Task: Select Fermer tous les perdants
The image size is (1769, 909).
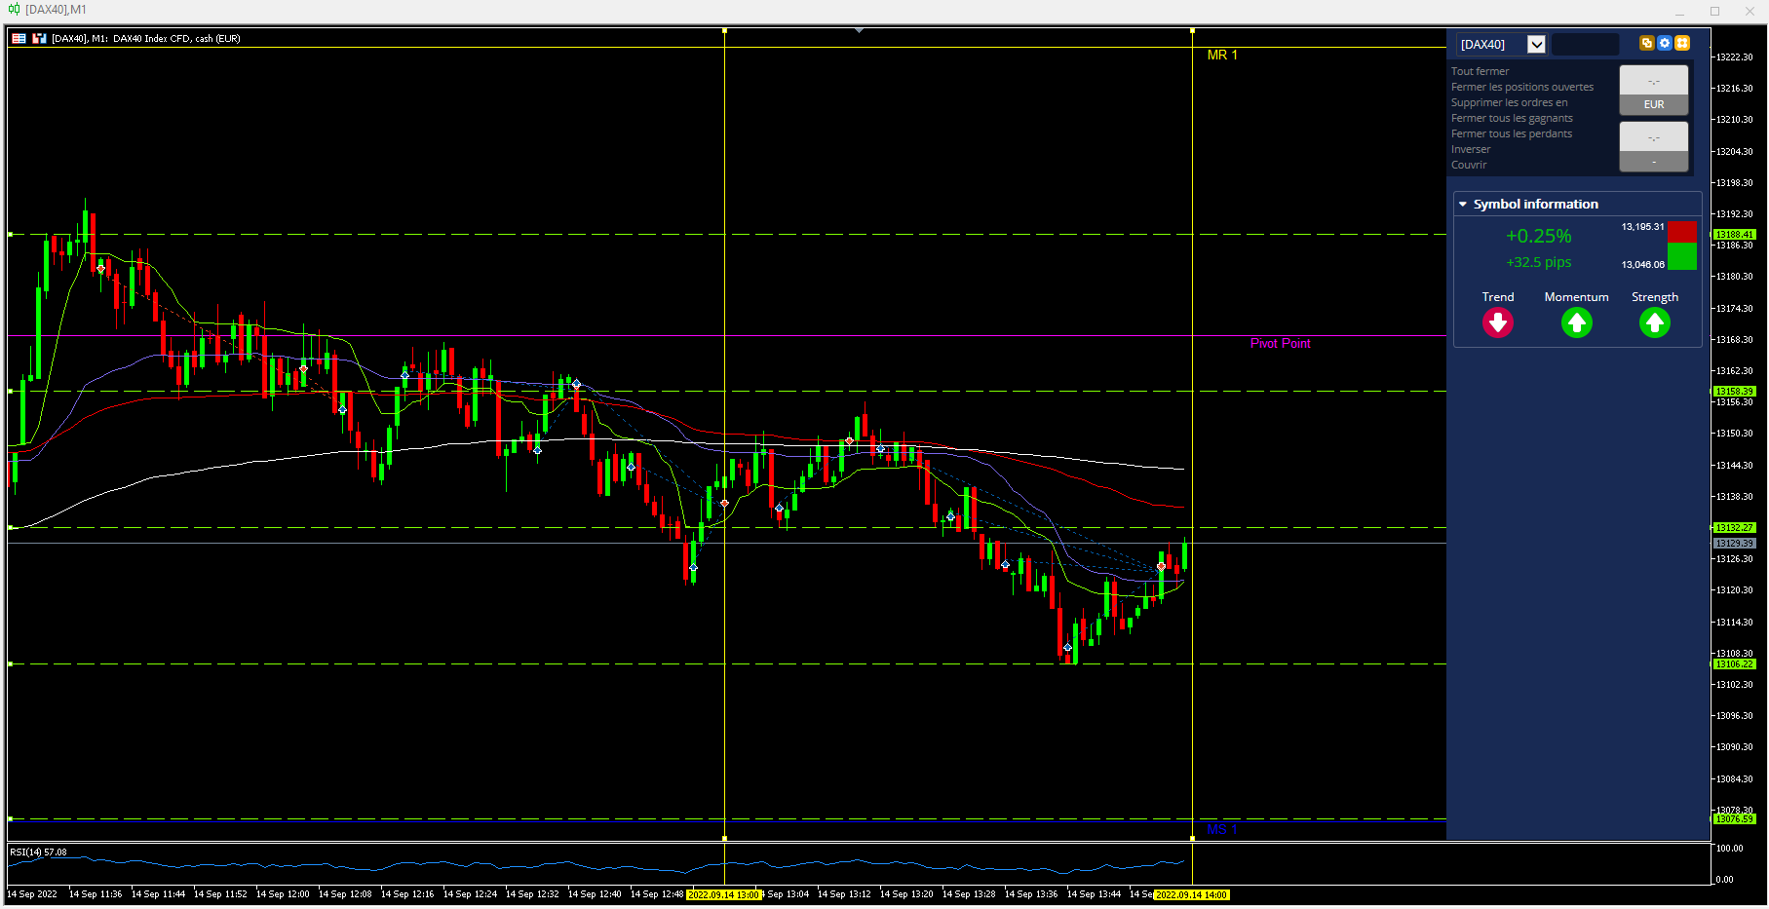Action: click(1512, 133)
